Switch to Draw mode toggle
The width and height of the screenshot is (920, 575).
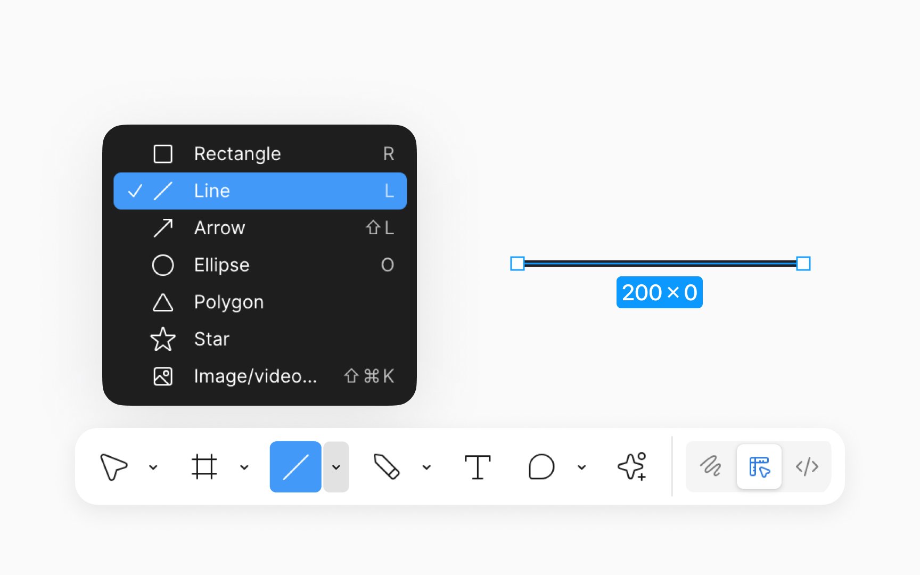coord(711,466)
